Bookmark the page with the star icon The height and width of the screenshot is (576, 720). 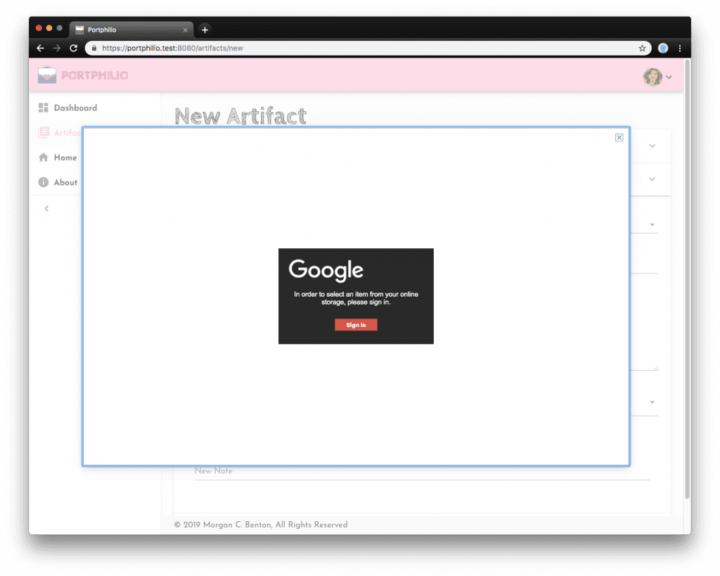tap(642, 49)
